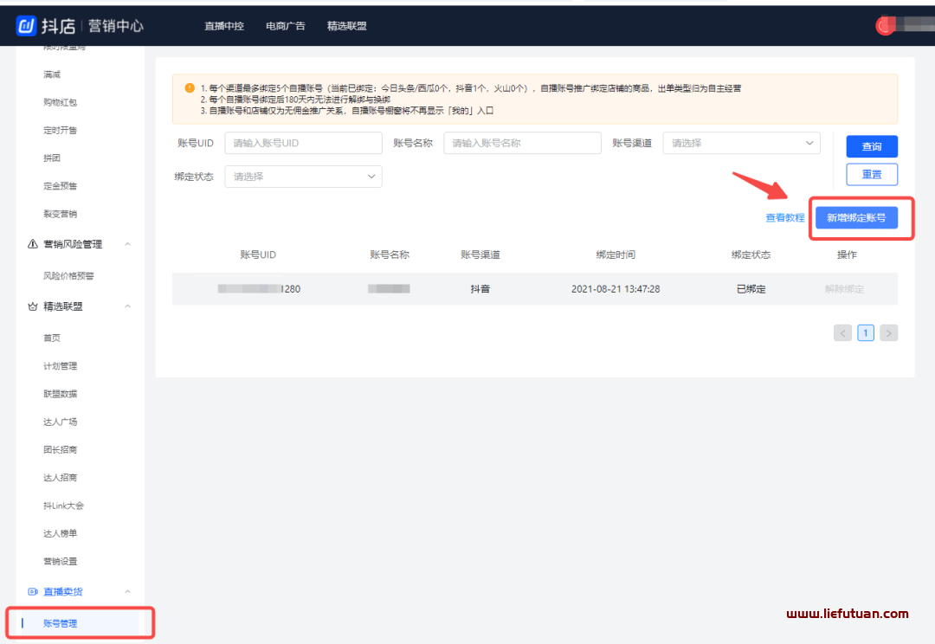Collapse the 直播卖货 section

click(128, 591)
